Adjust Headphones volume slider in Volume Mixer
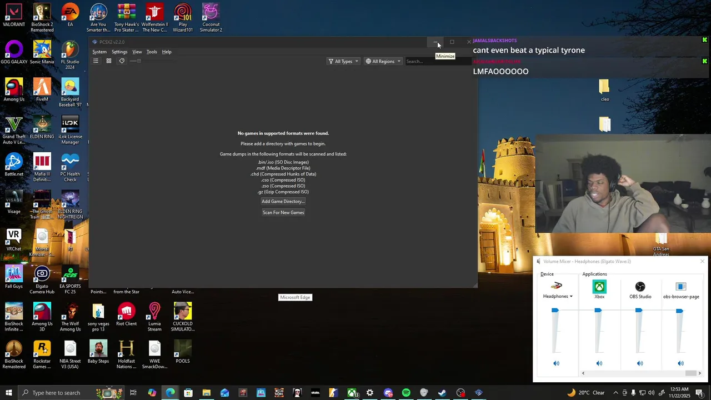711x400 pixels. click(555, 311)
